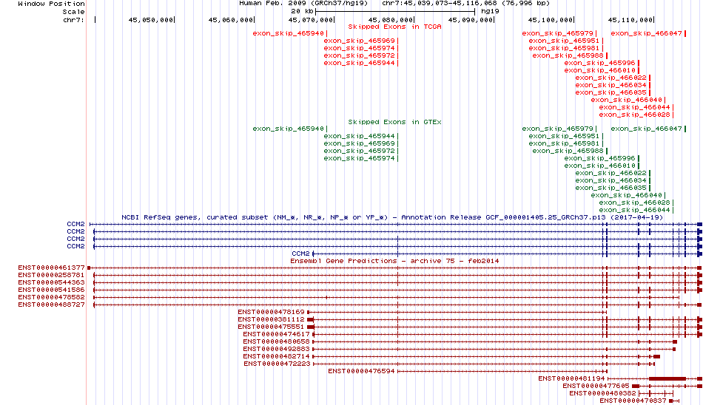Click the green 'Skipped Exons in GTEx' track title
The image size is (703, 405).
[x=394, y=121]
